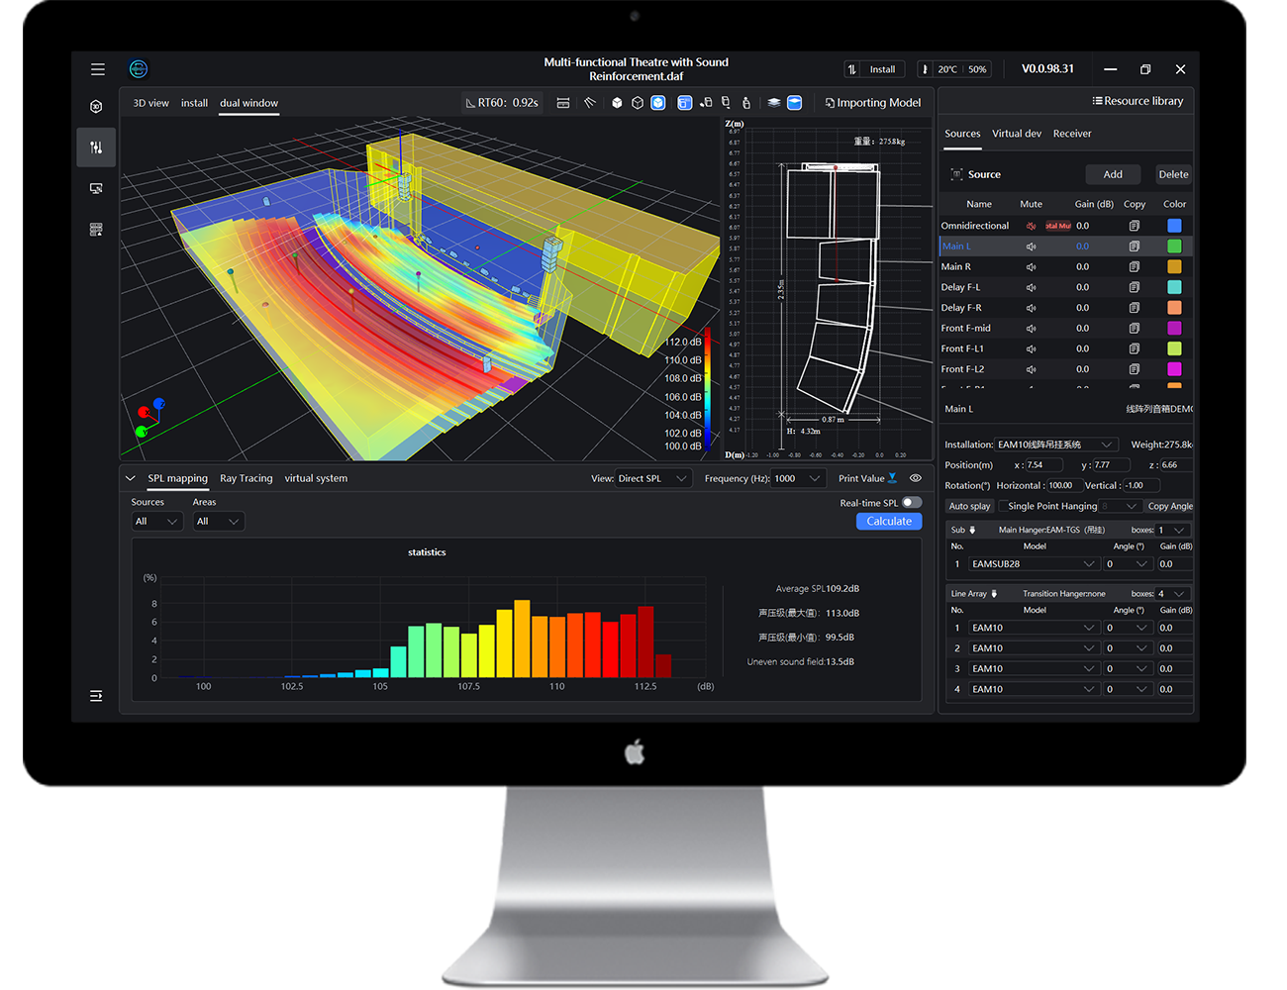Open the hamburger menu in the title bar
Image resolution: width=1287 pixels, height=990 pixels.
pos(97,69)
